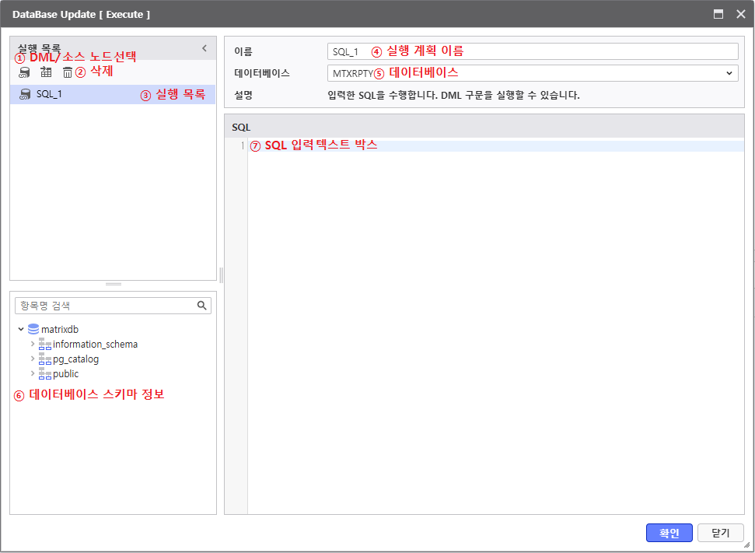This screenshot has height=553, width=755.
Task: Click the add DML SQL node icon
Action: [x=25, y=72]
